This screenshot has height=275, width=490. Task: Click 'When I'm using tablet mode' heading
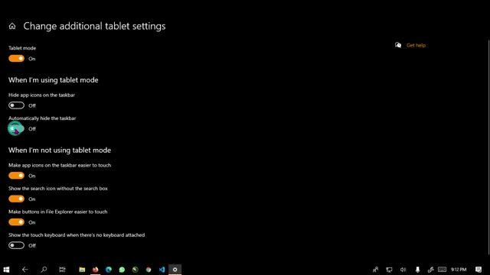53,80
